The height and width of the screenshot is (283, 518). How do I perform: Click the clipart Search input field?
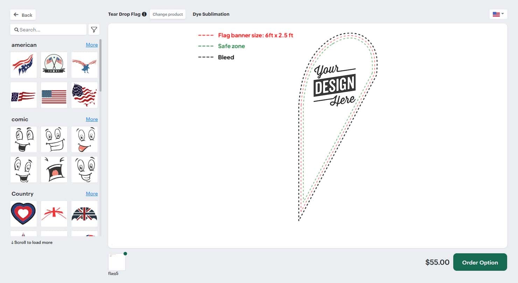click(x=49, y=30)
